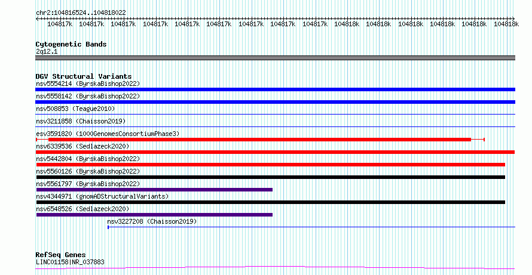The height and width of the screenshot is (275, 532).
Task: Open the esv3591820 (1000GenomesConsortiumPhase3) label
Action: 108,134
